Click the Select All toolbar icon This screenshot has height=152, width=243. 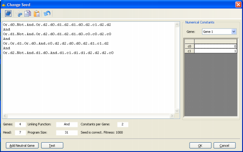pos(8,13)
